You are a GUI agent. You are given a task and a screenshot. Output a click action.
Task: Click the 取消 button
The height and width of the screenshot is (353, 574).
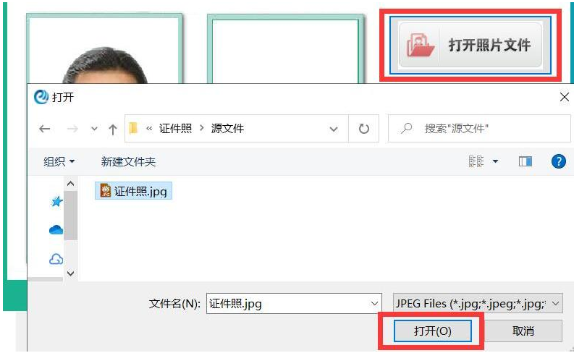click(523, 331)
